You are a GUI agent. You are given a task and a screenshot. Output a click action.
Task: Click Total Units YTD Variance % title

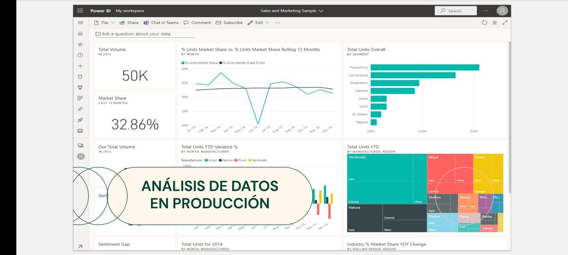pos(209,147)
